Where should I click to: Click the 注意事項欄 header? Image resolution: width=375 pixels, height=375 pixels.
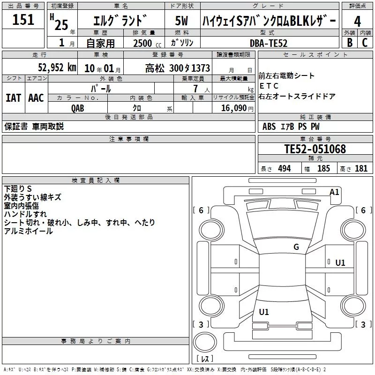tap(128, 139)
